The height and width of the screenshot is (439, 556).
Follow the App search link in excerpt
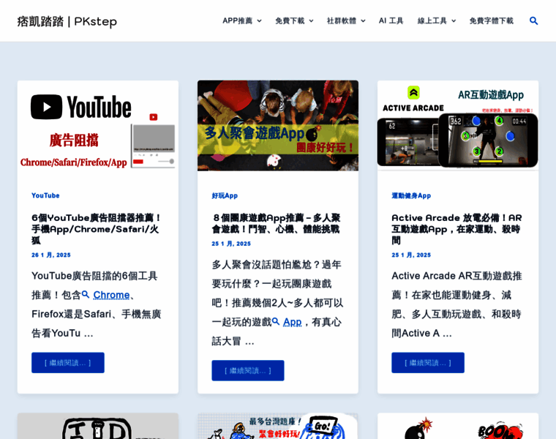coord(292,322)
